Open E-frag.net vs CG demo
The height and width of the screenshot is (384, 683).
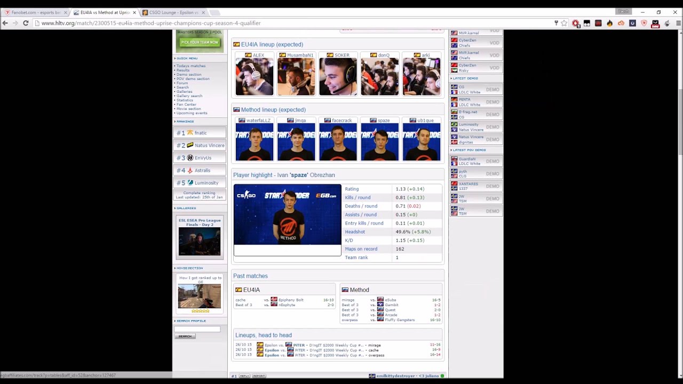[475, 115]
